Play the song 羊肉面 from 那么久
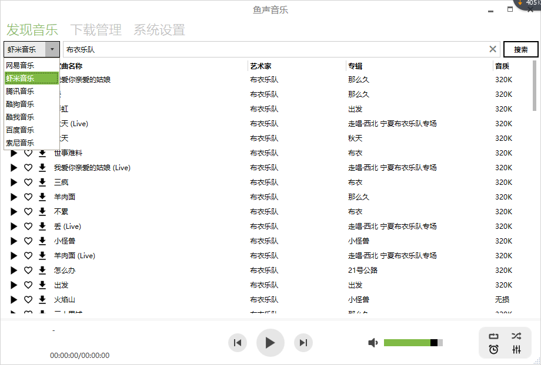 14,197
